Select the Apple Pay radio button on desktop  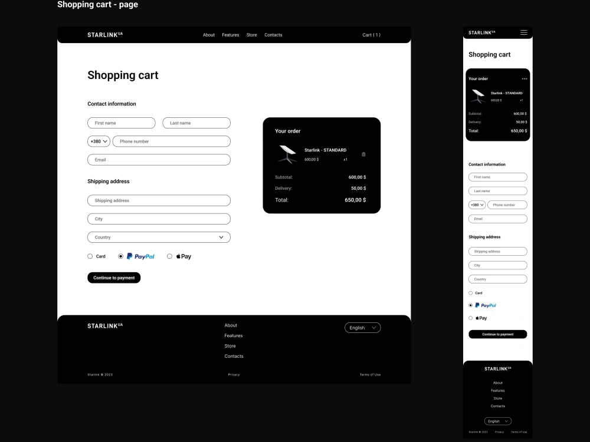click(x=169, y=256)
